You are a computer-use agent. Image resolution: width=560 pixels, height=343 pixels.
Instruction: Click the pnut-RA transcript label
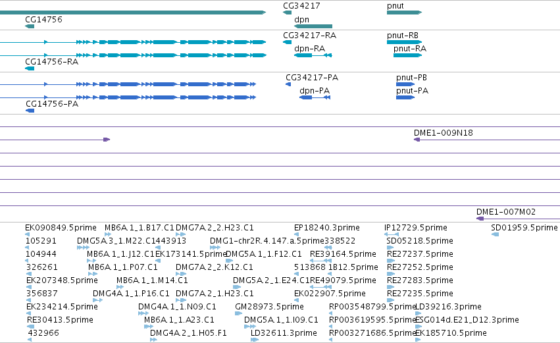point(410,48)
